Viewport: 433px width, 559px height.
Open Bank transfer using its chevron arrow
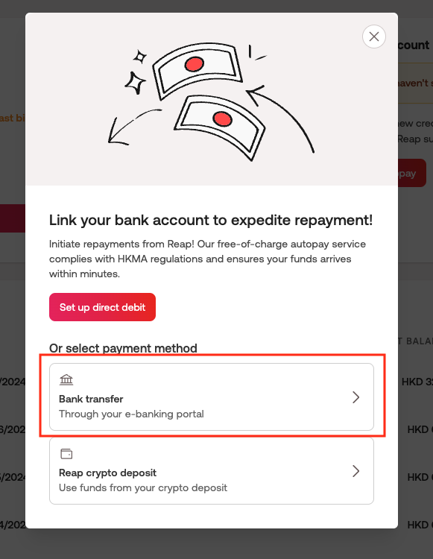tap(355, 397)
